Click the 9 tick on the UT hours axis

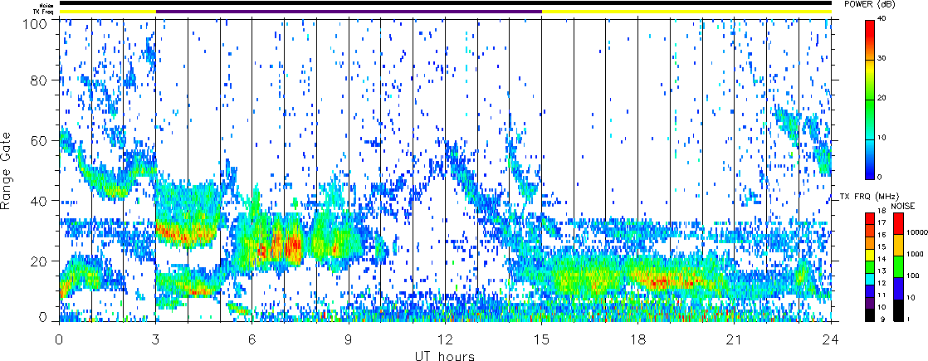(349, 339)
